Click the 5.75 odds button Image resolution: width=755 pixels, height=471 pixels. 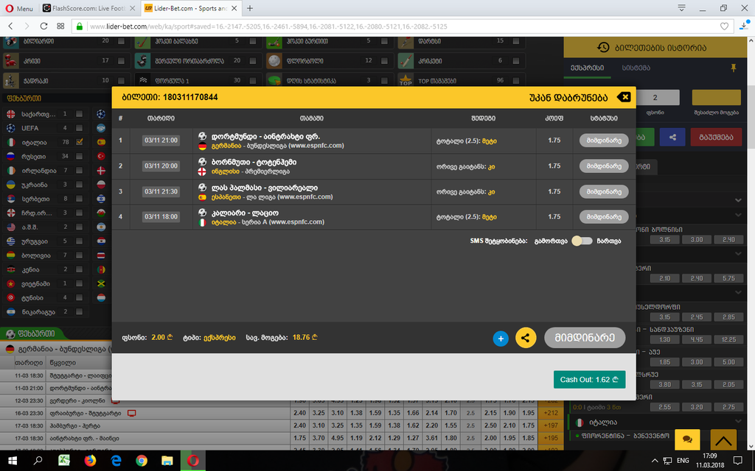click(728, 278)
